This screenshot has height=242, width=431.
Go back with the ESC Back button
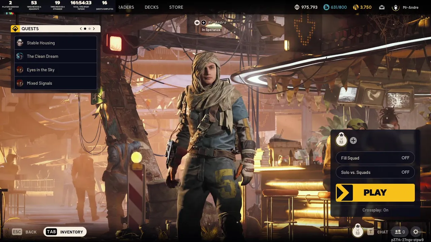[24, 232]
